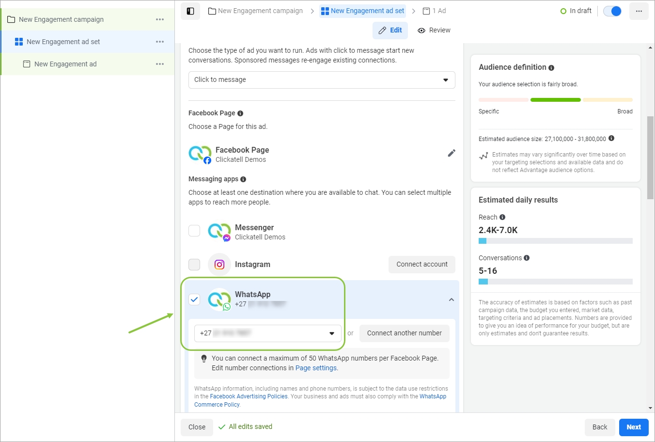Open the WhatsApp phone number dropdown
The height and width of the screenshot is (442, 655).
[x=267, y=333]
